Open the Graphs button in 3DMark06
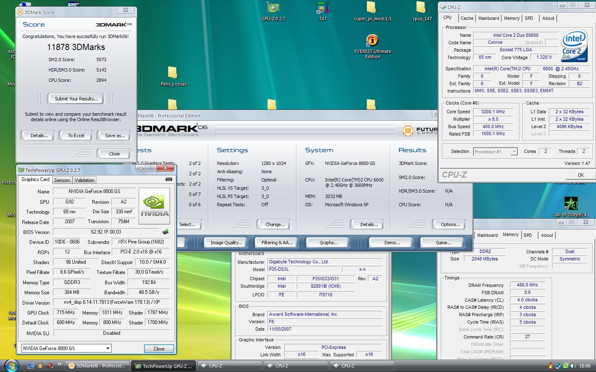 tap(328, 243)
